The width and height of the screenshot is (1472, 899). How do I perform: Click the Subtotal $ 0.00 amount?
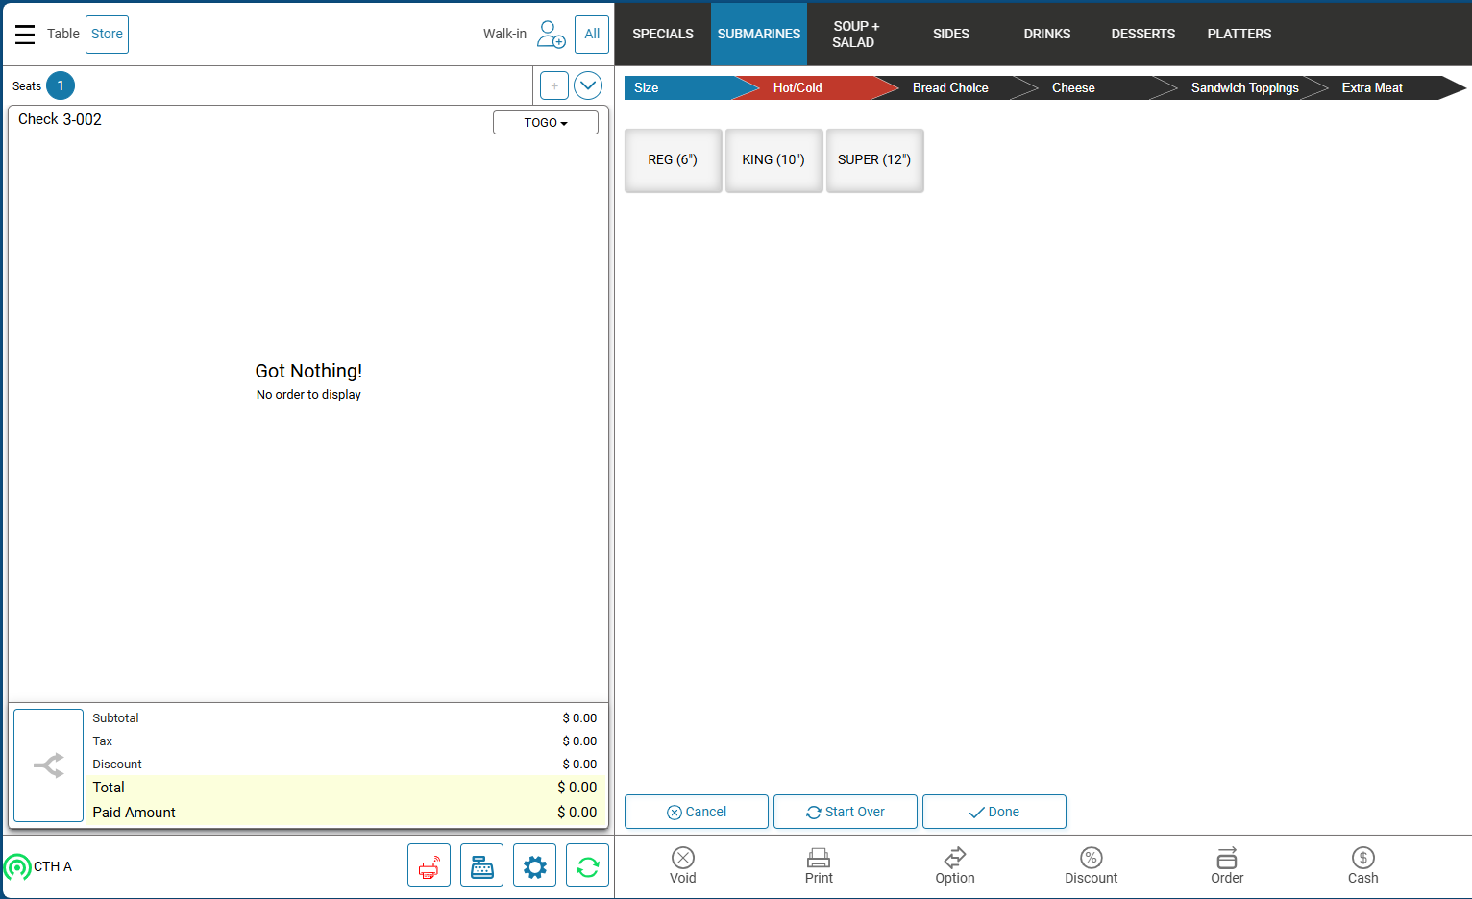coord(579,718)
